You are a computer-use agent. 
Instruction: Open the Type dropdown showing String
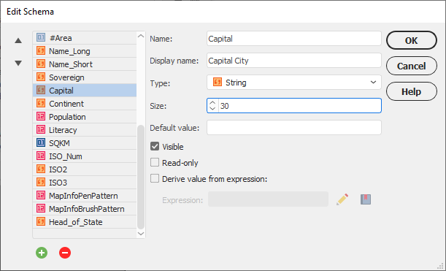[x=294, y=83]
